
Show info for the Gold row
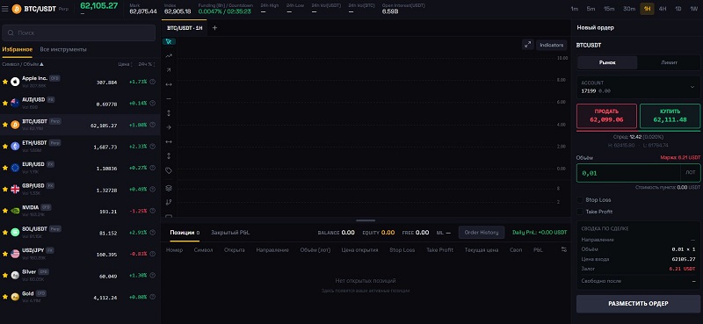(152, 297)
